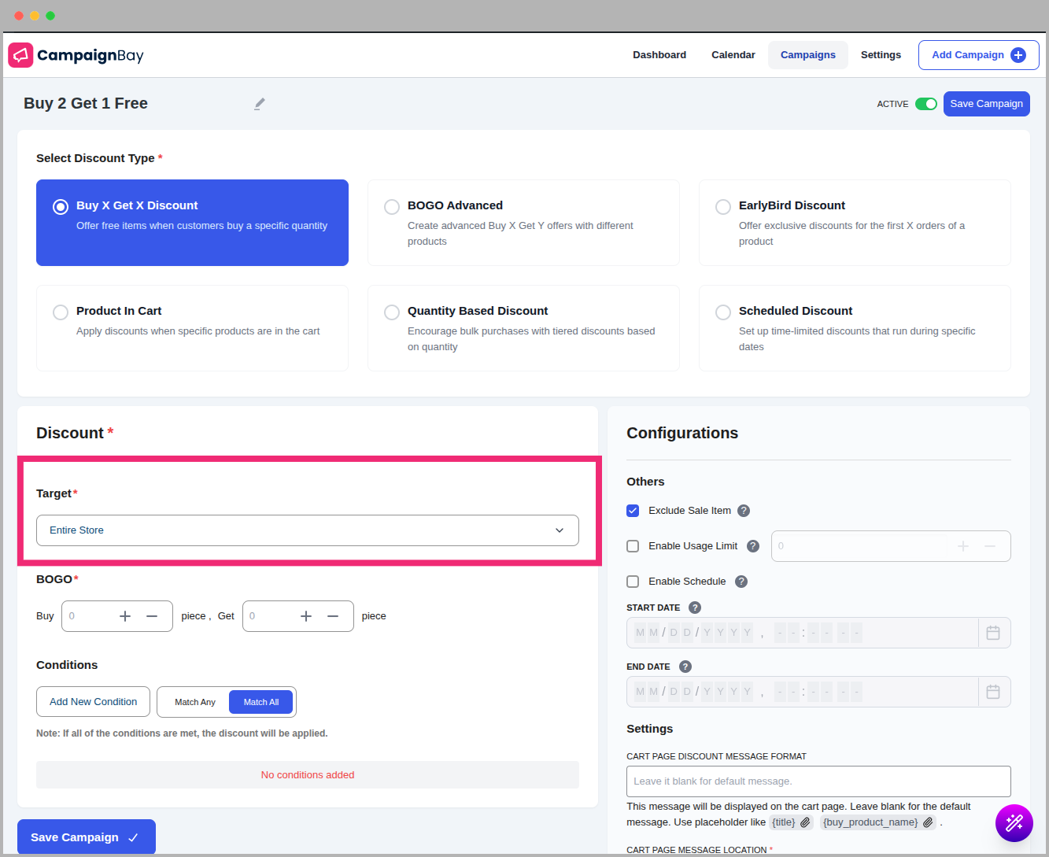Viewport: 1049px width, 857px height.
Task: Click help icon next to Exclude Sale Item
Action: click(744, 511)
